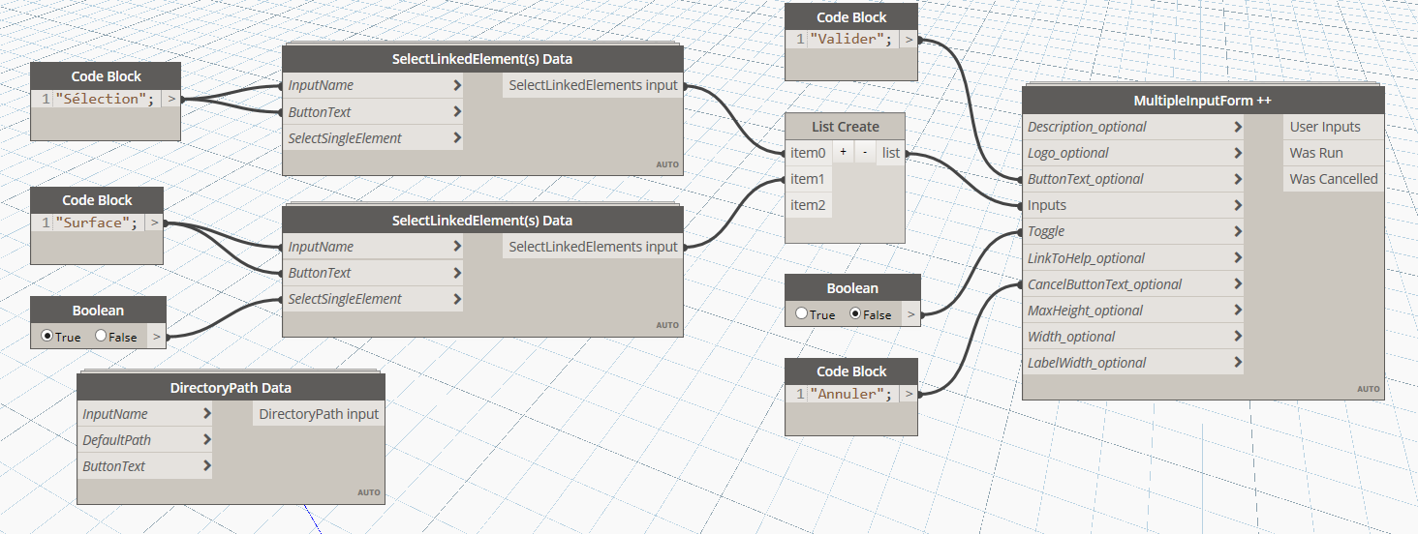Click output arrow of "Valider" Code Block
Screen dimensions: 1418x534
[908, 40]
